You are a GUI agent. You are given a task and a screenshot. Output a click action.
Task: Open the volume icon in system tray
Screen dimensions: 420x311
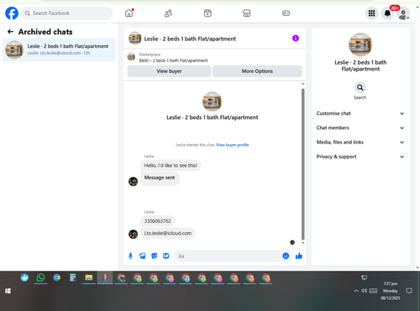tap(364, 291)
